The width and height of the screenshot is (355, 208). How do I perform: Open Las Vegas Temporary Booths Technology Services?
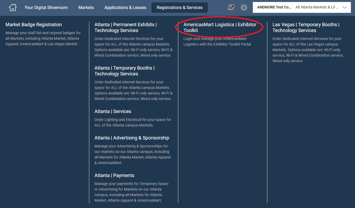click(x=306, y=28)
